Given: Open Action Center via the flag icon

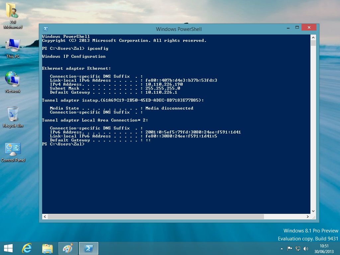Looking at the screenshot, I should coord(290,248).
